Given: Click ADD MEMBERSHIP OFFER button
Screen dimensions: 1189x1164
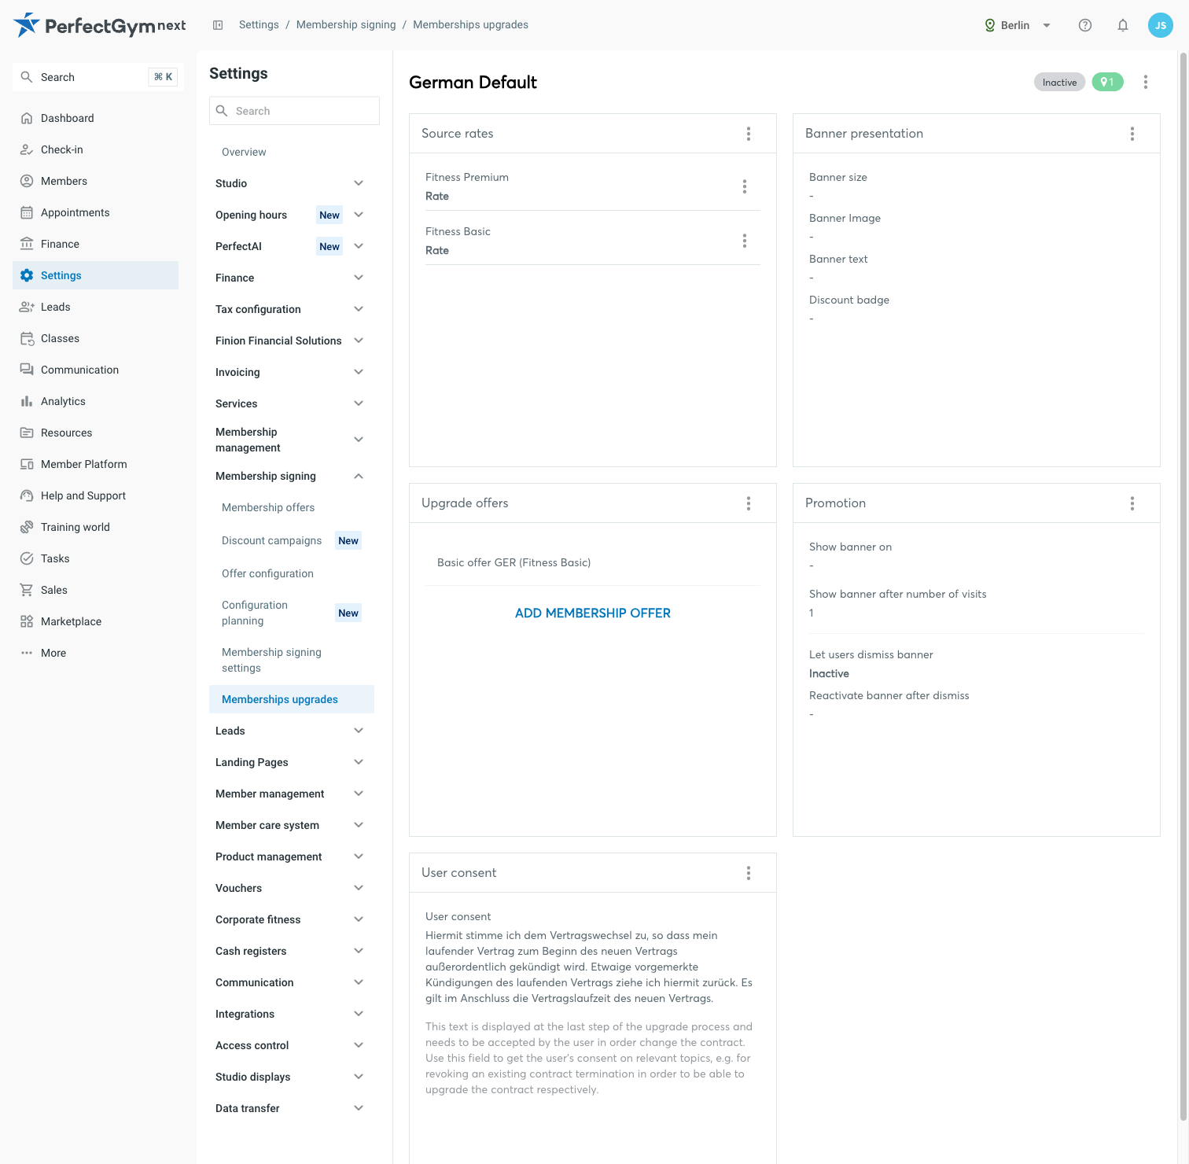Looking at the screenshot, I should pyautogui.click(x=593, y=613).
